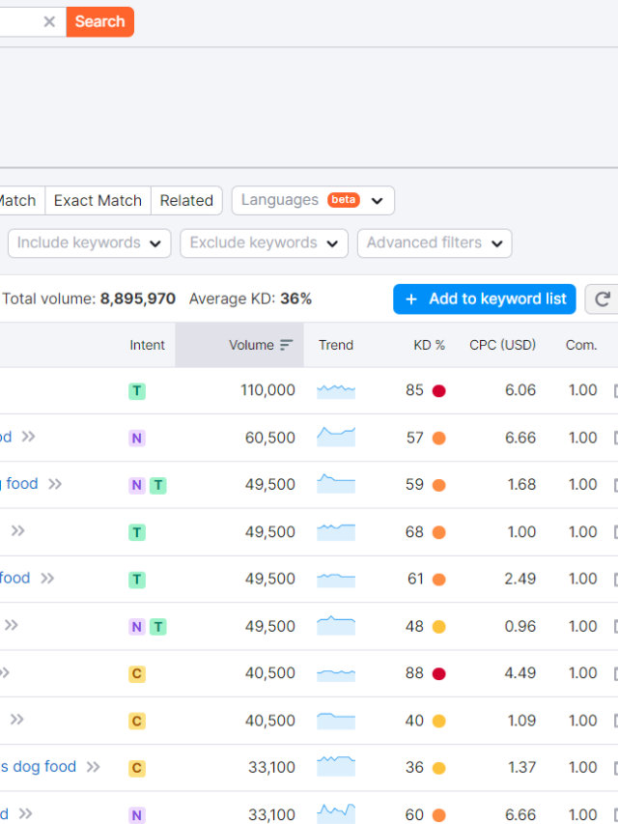Select the Related tab
This screenshot has height=824, width=618.
click(186, 201)
